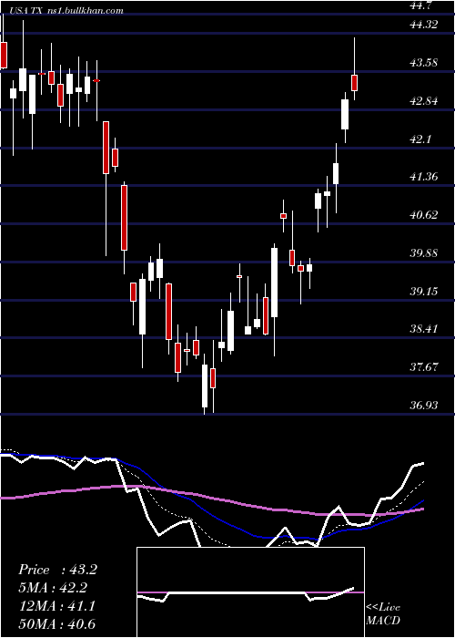Click the '<<Live MACD' label
Image resolution: width=455 pixels, height=638 pixels.
[383, 614]
